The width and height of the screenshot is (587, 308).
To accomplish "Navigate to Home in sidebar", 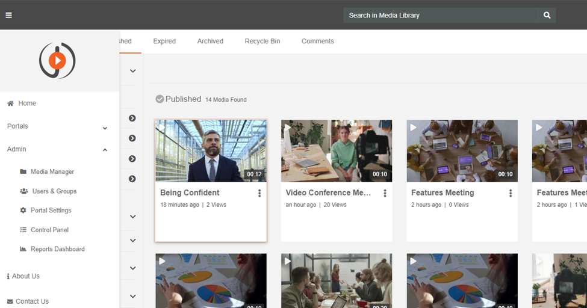I will click(27, 103).
